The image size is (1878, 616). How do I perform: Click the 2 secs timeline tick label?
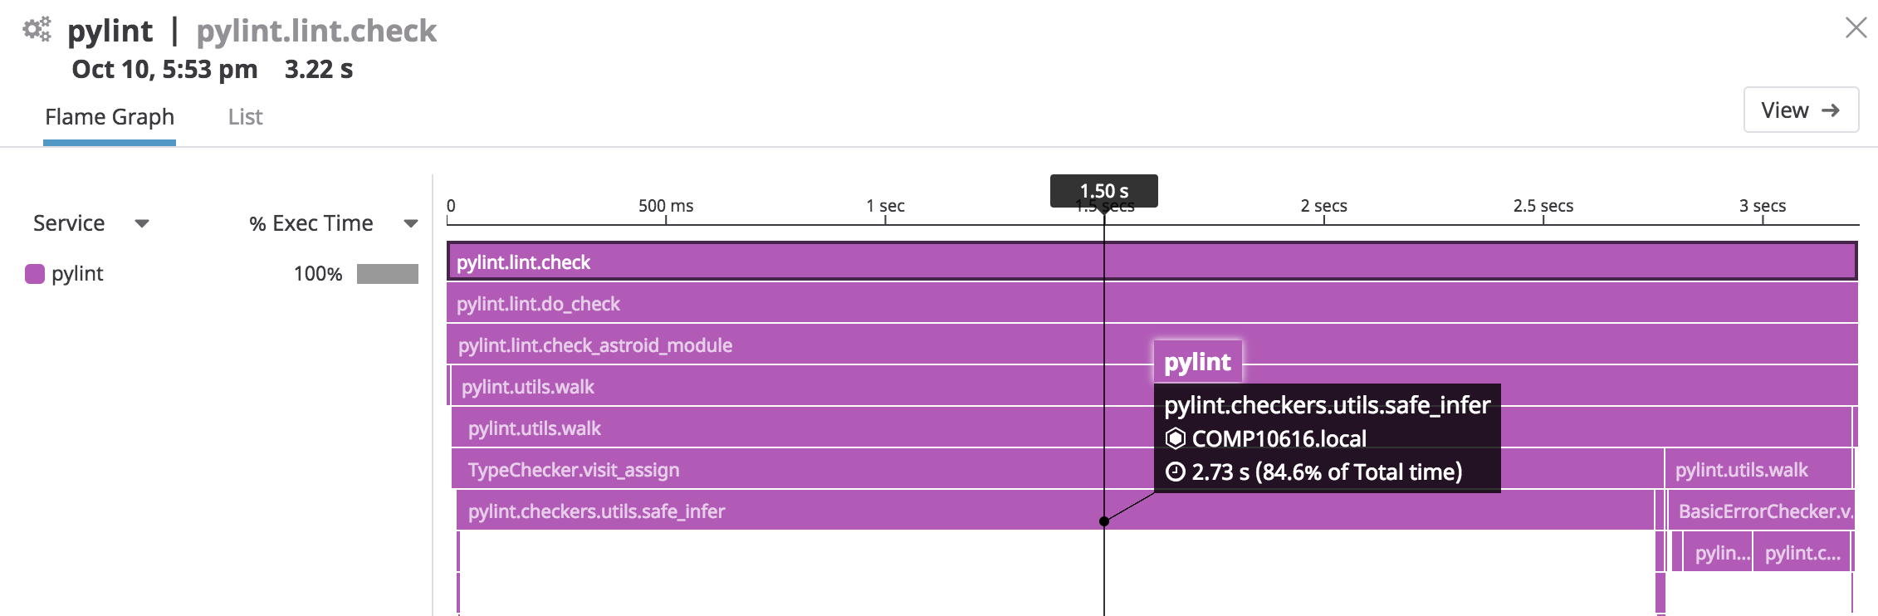(x=1323, y=205)
